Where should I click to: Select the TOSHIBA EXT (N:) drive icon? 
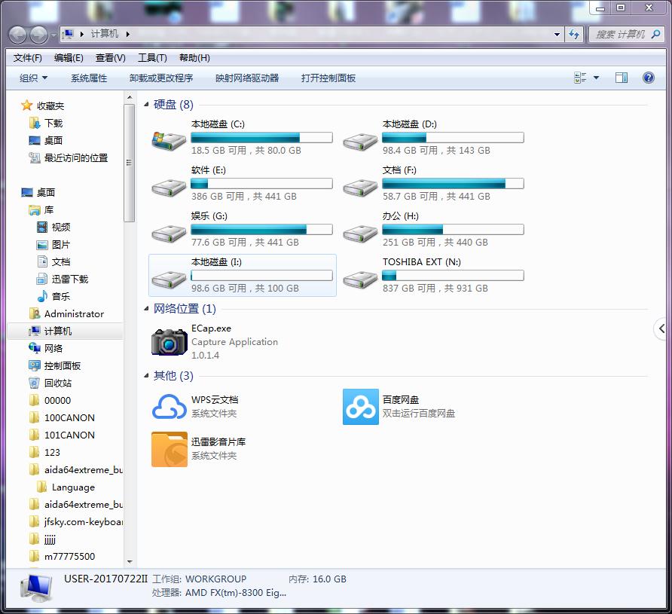360,279
